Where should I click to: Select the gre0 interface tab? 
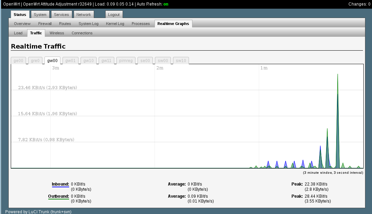click(35, 61)
